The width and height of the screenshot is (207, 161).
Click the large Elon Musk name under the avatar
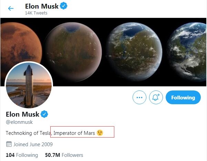click(x=22, y=114)
